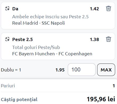The width and height of the screenshot is (117, 104).
Task: Open the FC Bayern Munchen - FC Copenhagen match
Action: click(x=52, y=54)
